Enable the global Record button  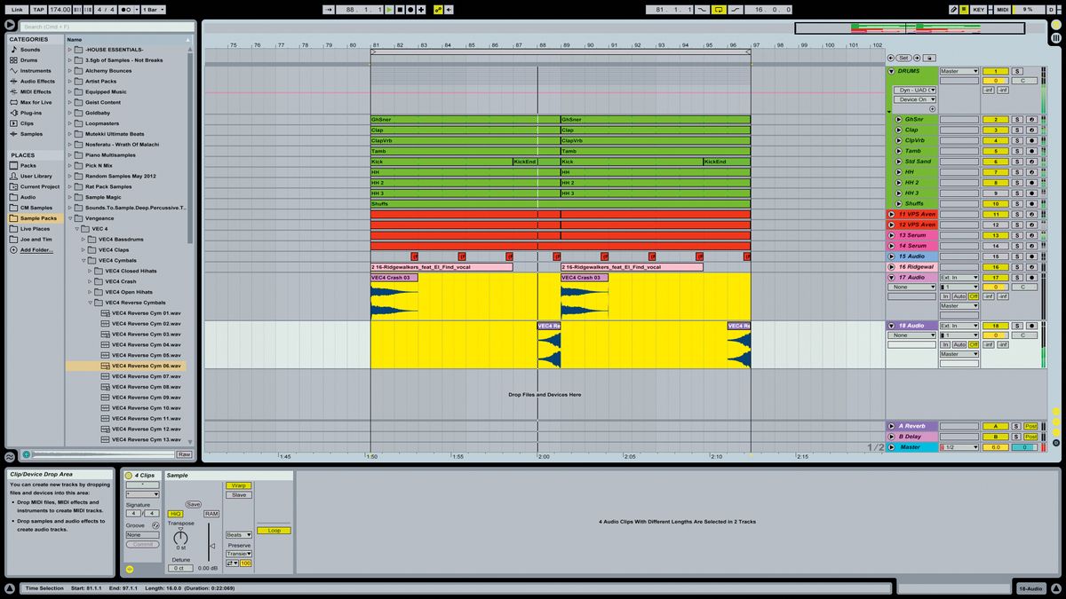[x=410, y=9]
